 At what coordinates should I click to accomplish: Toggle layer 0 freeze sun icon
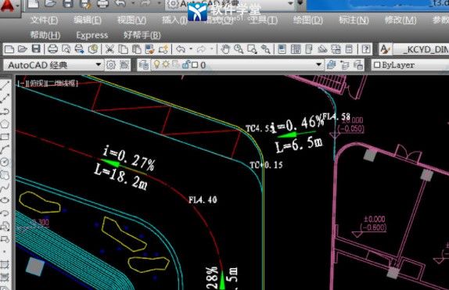pyautogui.click(x=166, y=65)
